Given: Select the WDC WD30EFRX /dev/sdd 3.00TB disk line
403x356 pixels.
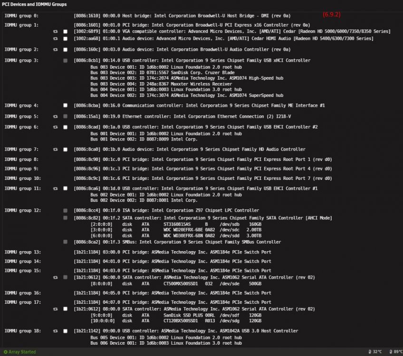Looking at the screenshot, I should pos(176,235).
